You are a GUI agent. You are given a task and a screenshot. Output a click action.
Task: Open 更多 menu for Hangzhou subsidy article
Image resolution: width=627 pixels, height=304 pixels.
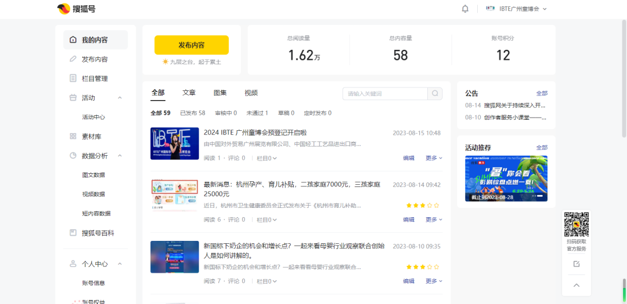pos(434,219)
